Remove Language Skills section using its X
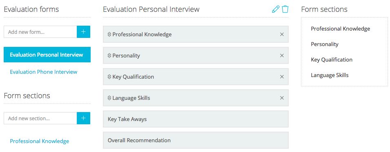The height and width of the screenshot is (152, 390). (x=282, y=98)
